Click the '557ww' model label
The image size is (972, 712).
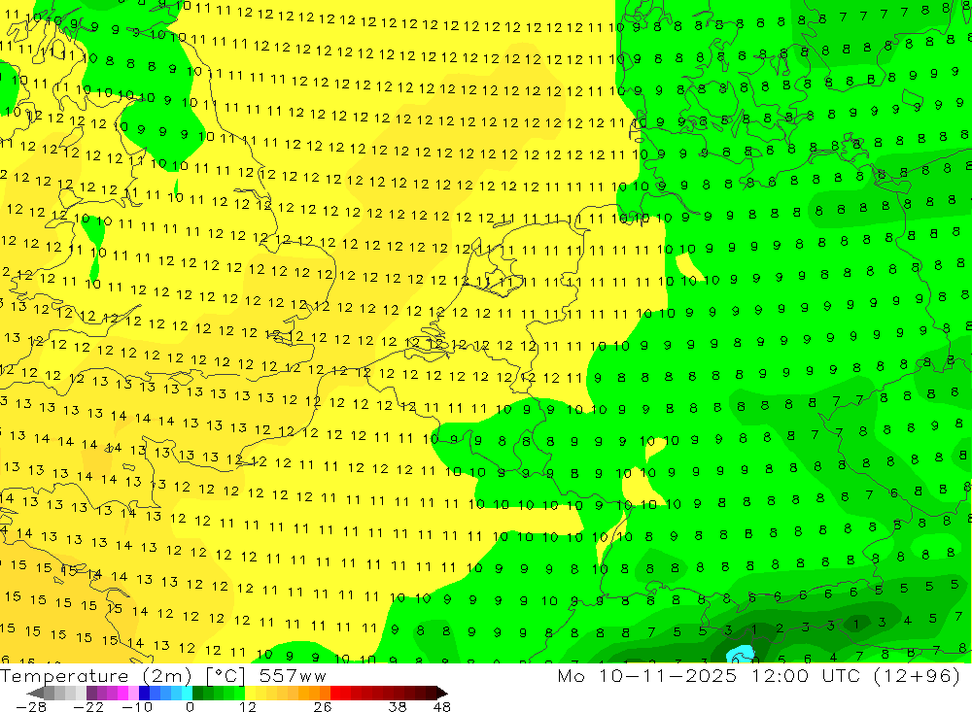(x=293, y=676)
